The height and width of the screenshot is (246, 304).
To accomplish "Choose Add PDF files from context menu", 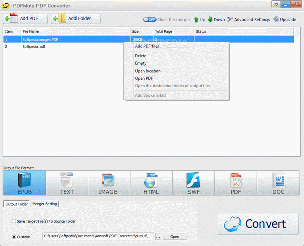I will tap(176, 46).
